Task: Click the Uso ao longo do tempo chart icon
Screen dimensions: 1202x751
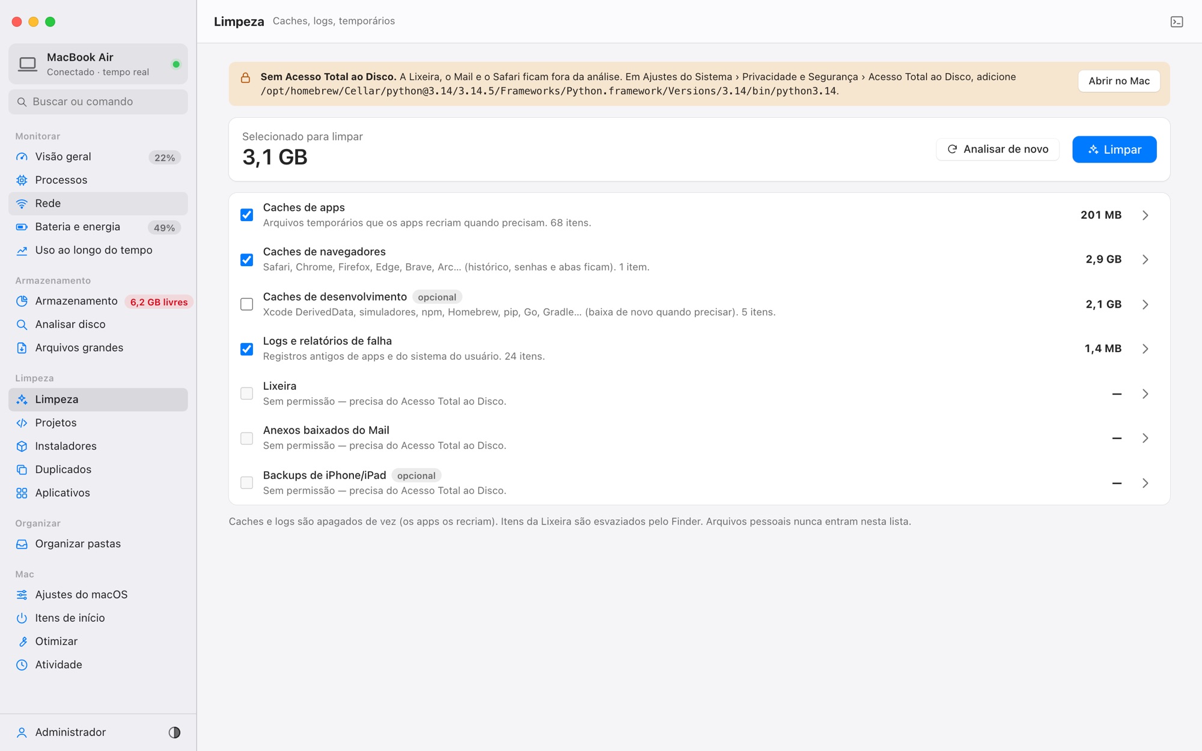Action: pos(22,251)
